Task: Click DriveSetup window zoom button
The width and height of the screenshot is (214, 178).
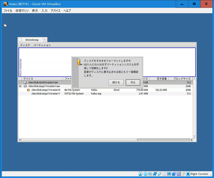Action: coord(44,40)
